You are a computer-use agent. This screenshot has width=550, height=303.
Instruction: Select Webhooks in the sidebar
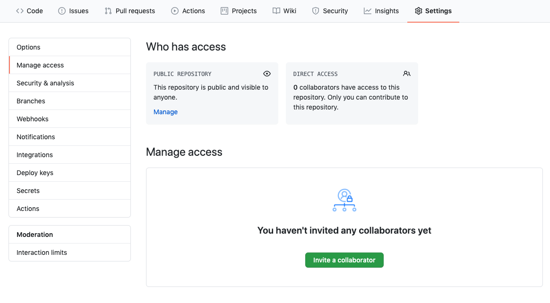point(33,119)
